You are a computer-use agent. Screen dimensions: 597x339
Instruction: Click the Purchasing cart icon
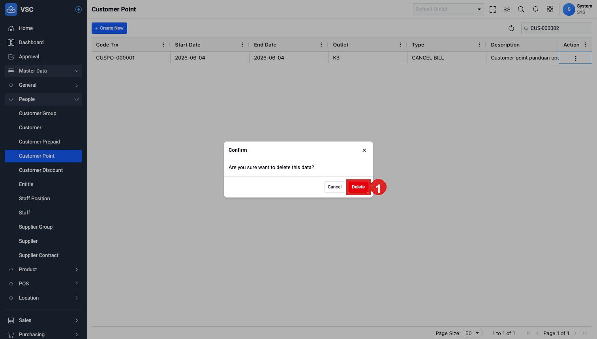11,335
